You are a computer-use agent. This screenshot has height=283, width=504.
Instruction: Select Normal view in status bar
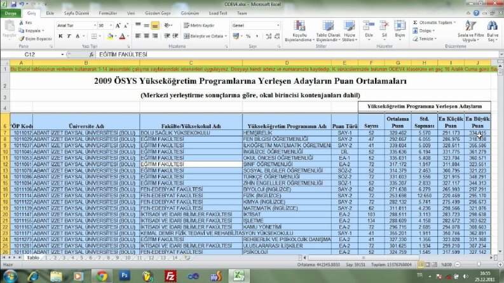(421, 265)
